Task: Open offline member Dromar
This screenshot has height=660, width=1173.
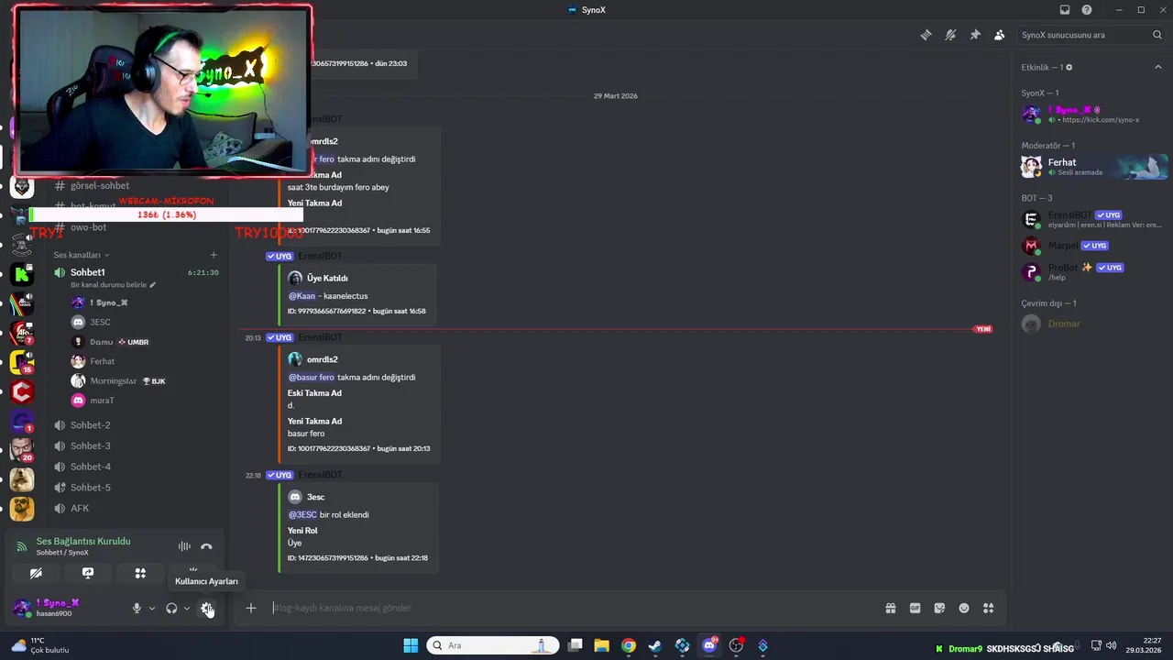Action: coord(1092,324)
